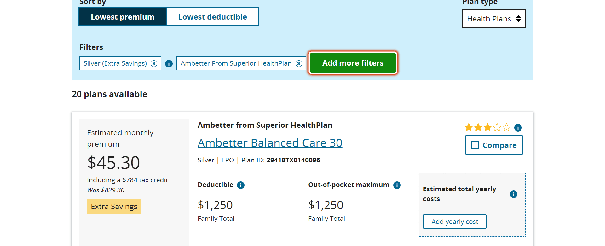Viewport: 605px width, 246px height.
Task: Click the Health Plans dropdown arrows
Action: click(x=518, y=19)
